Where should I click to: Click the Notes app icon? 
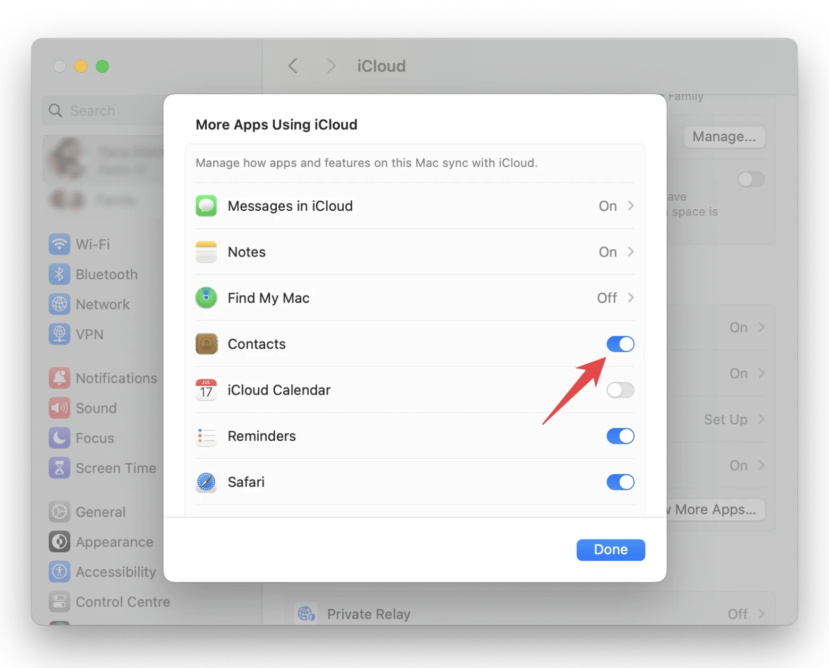[x=206, y=252]
